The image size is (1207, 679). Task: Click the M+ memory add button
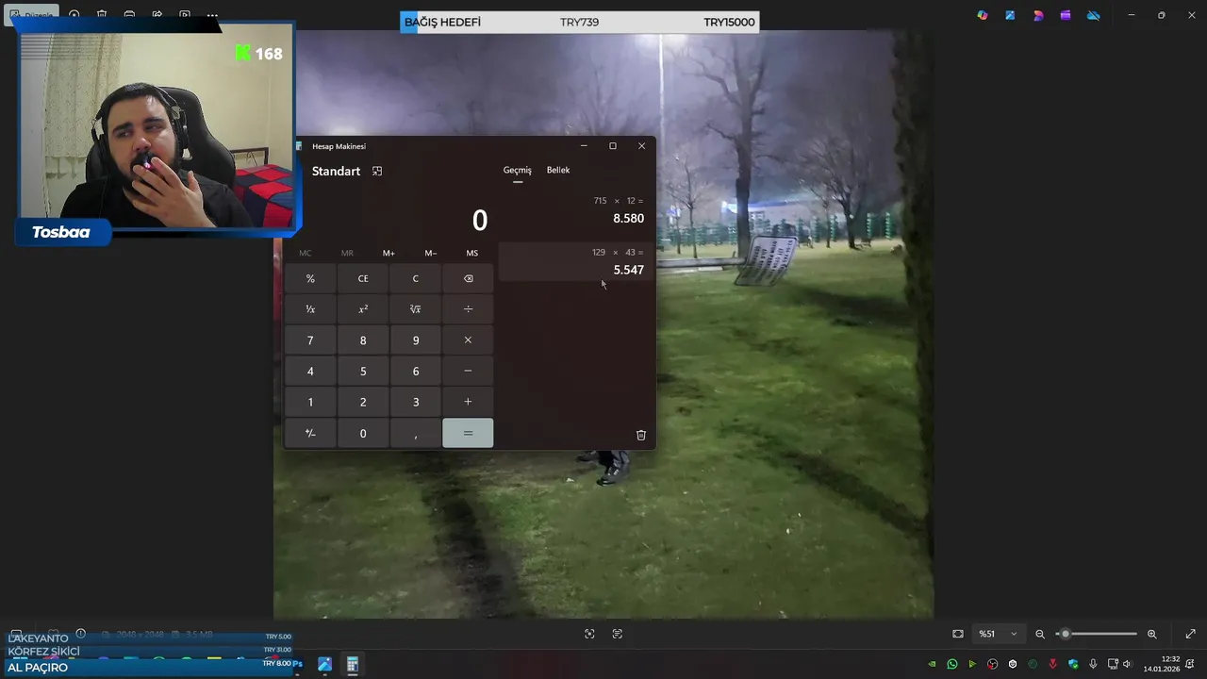pyautogui.click(x=389, y=253)
